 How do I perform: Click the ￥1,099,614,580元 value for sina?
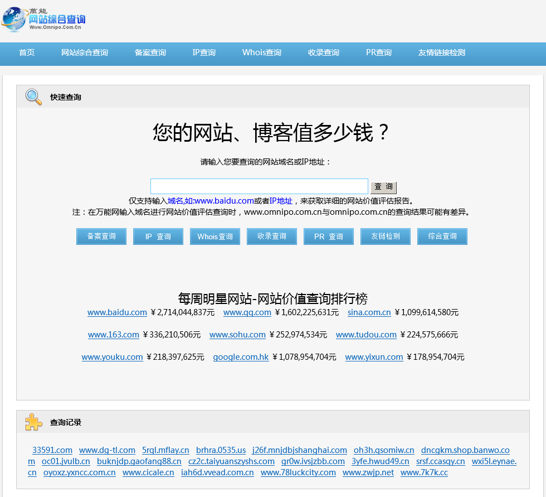point(427,312)
